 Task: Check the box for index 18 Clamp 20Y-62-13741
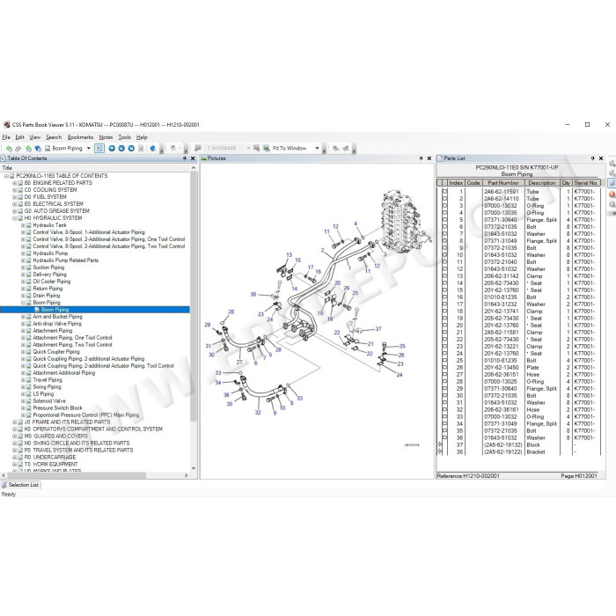click(x=444, y=312)
